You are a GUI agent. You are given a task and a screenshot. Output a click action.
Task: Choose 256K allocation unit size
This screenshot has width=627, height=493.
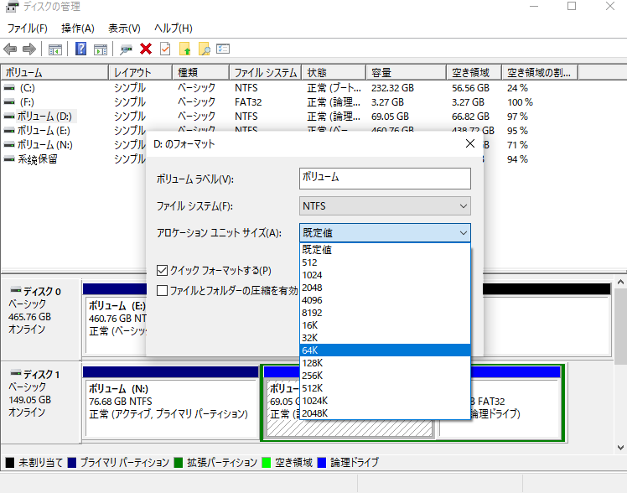pos(385,376)
